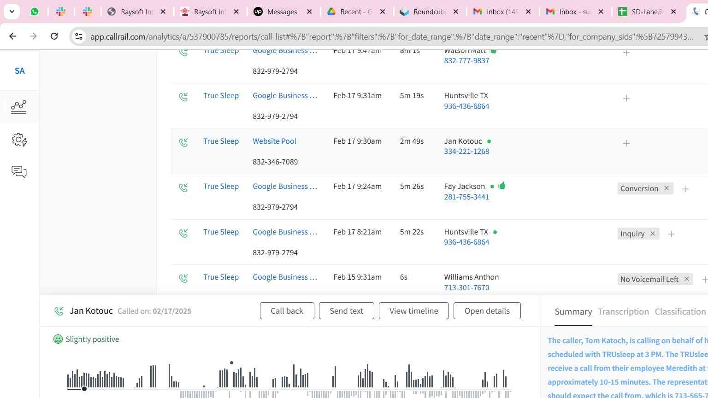The width and height of the screenshot is (708, 398).
Task: Open phone number 281-755-3441
Action: point(466,197)
